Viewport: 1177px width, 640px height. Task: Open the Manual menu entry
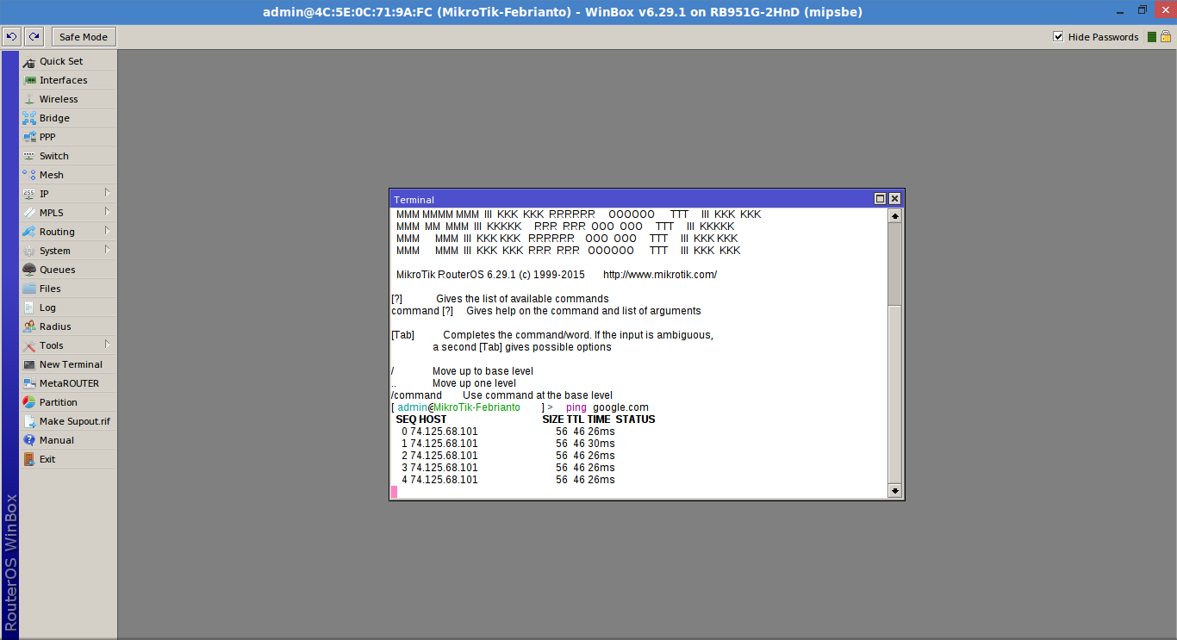[x=68, y=440]
